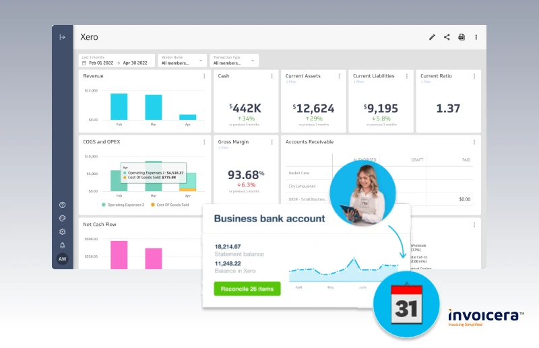Open the dashboard header more options menu
Viewport: 539px width, 348px height.
click(476, 37)
